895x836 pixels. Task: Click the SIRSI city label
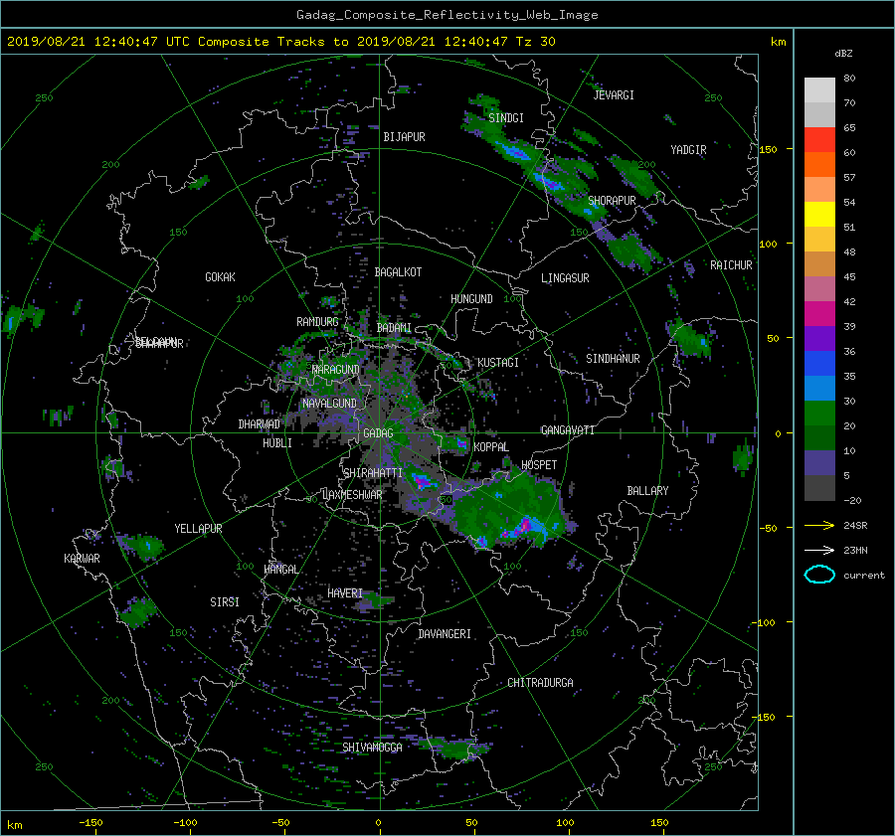[225, 602]
